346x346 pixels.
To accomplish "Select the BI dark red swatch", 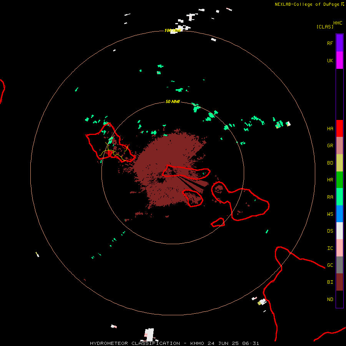I will point(339,282).
